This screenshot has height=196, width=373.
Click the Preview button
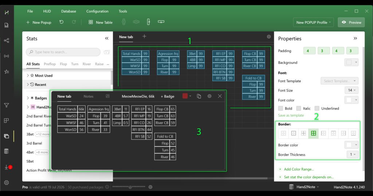pos(351,22)
